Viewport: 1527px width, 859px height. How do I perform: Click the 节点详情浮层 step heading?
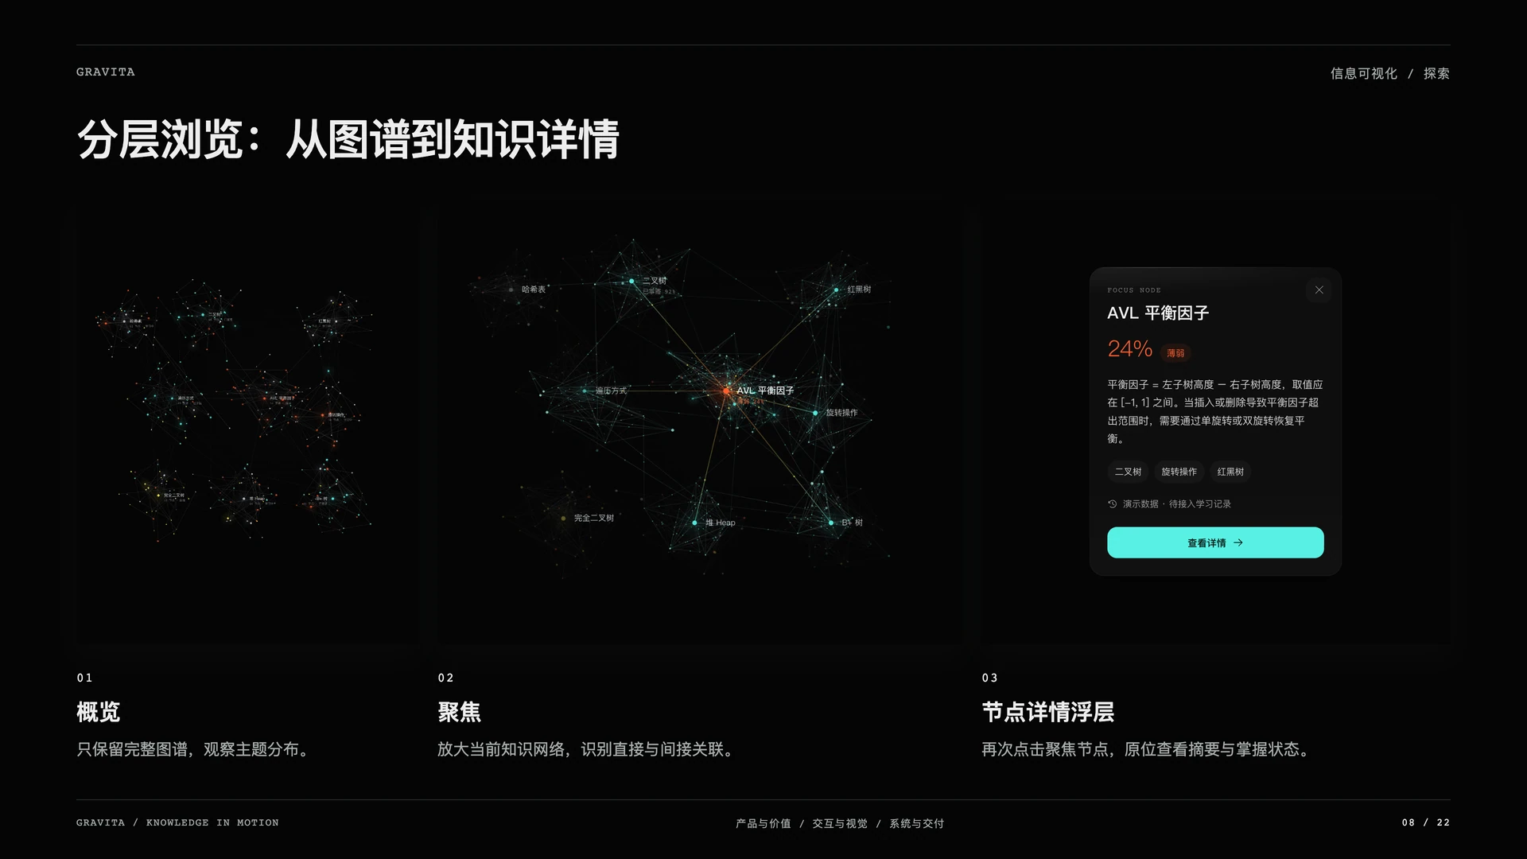[x=1047, y=712]
